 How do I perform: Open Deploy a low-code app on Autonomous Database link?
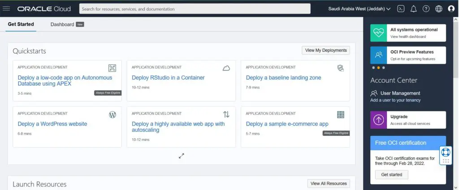(65, 80)
